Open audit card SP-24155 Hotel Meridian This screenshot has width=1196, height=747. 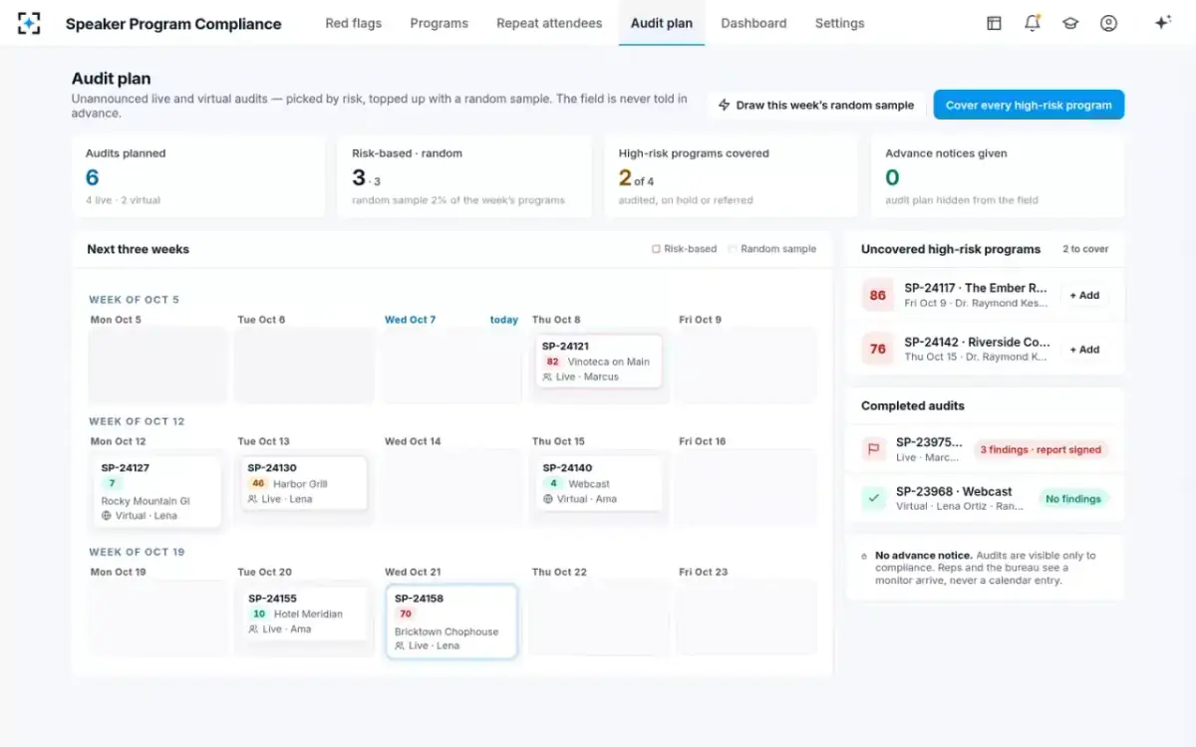pyautogui.click(x=304, y=614)
